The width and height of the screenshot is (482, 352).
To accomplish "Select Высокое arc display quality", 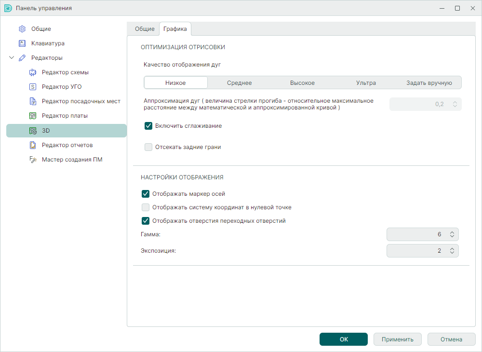I will [x=302, y=83].
